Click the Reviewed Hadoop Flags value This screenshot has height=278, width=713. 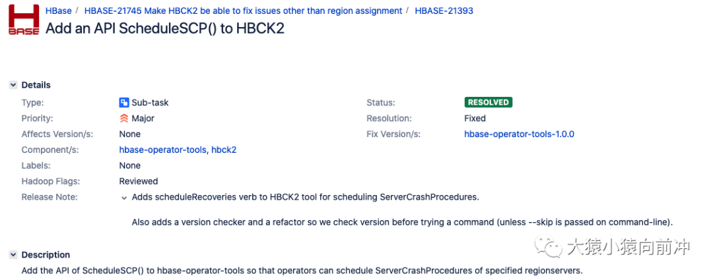(x=138, y=181)
